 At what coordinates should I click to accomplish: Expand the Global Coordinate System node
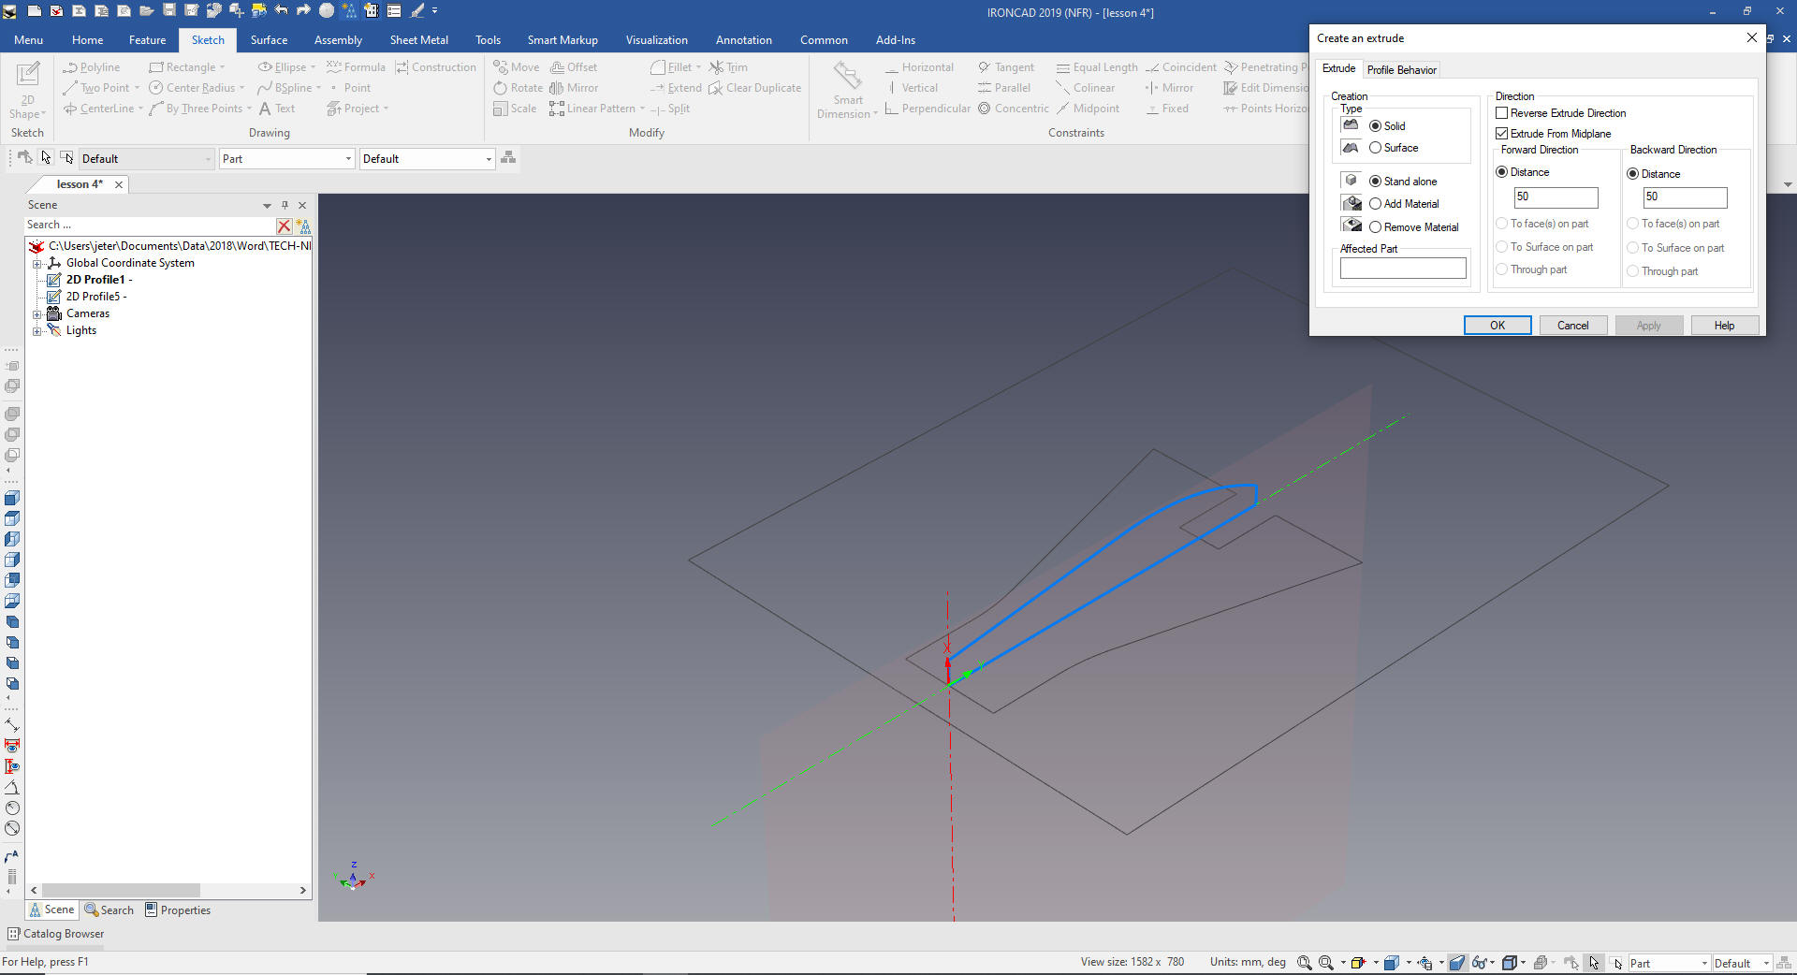click(x=37, y=264)
